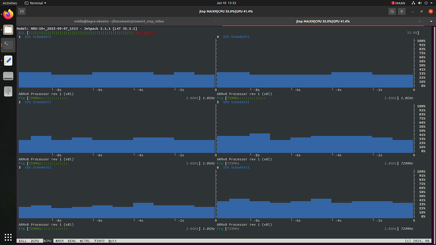Select the Terminal icon in the dock
The height and width of the screenshot is (245, 436).
[8, 45]
